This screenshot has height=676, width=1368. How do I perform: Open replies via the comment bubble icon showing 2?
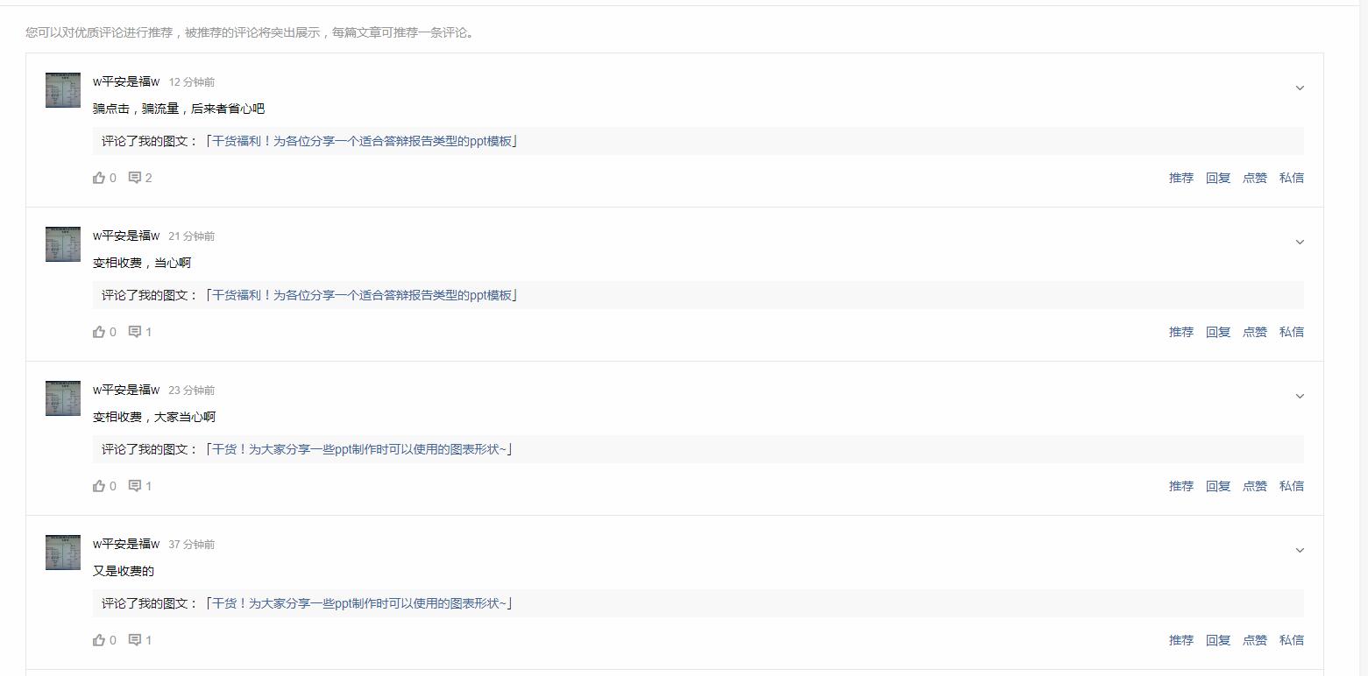click(137, 177)
